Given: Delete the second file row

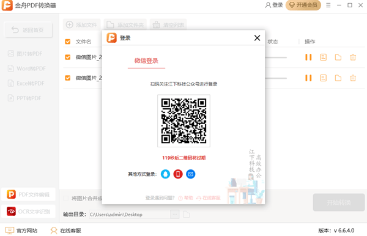Looking at the screenshot, I should pos(353,78).
